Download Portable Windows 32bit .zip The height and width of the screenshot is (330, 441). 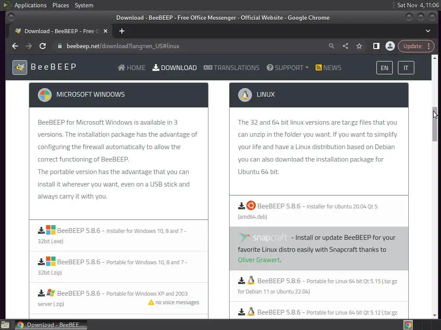click(118, 267)
